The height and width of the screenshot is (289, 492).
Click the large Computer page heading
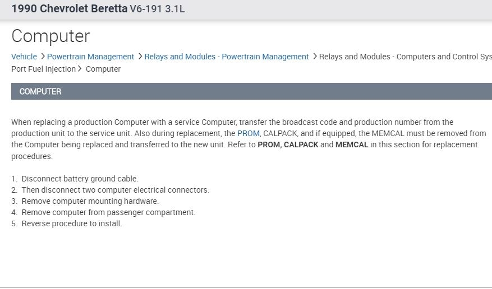pos(50,36)
